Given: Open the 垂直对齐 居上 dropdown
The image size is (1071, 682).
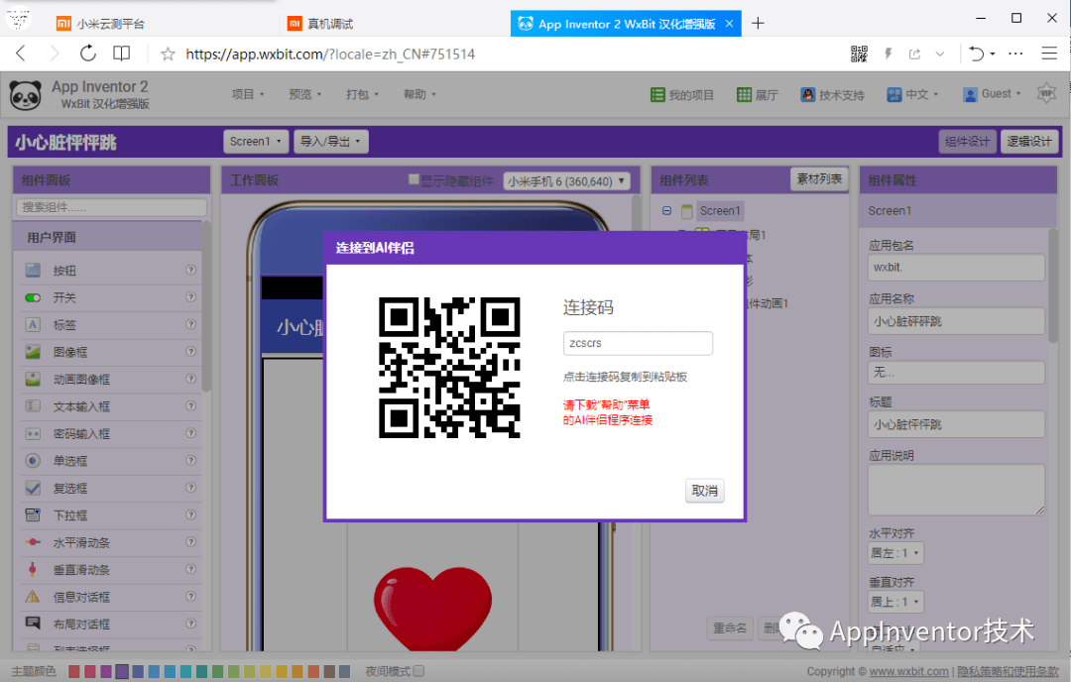Looking at the screenshot, I should tap(895, 602).
